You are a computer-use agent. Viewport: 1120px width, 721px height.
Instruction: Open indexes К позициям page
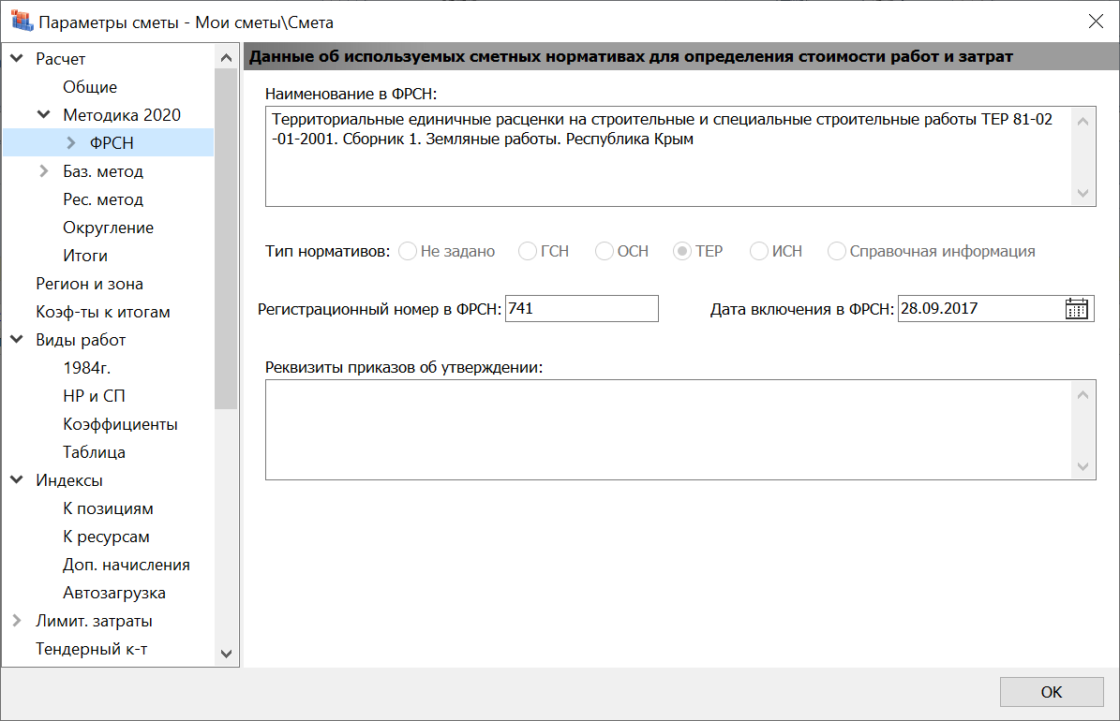pos(108,509)
